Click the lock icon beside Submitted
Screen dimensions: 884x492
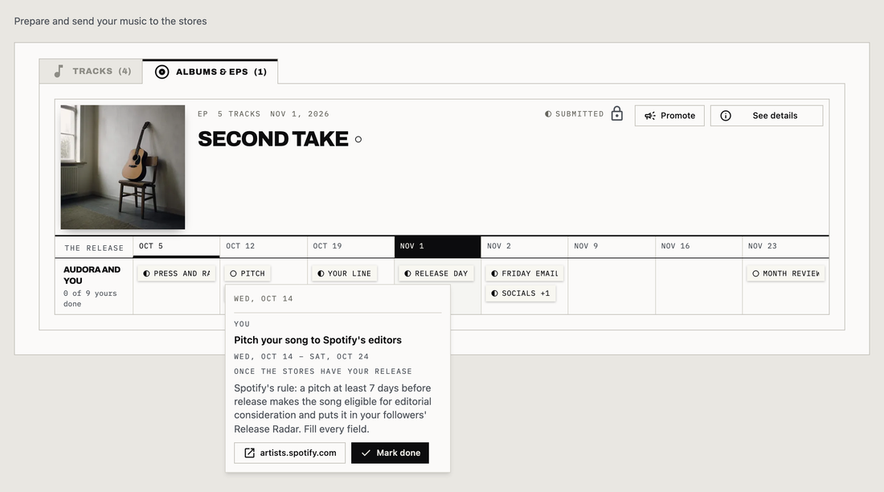click(616, 113)
